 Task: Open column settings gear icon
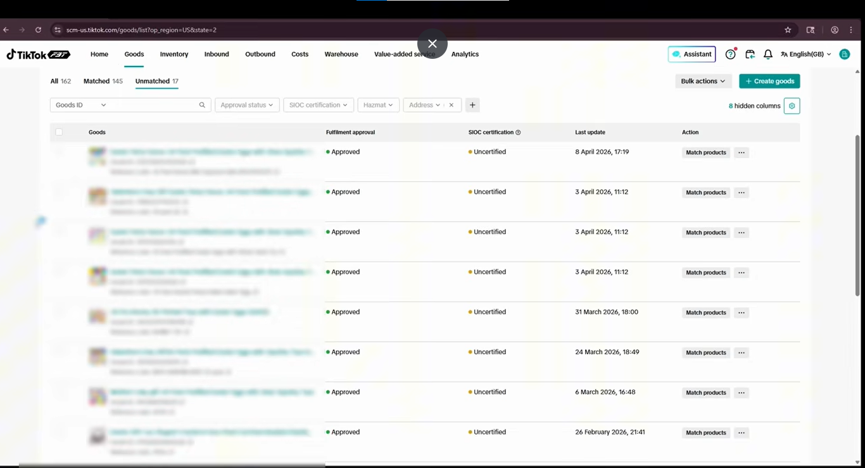792,106
